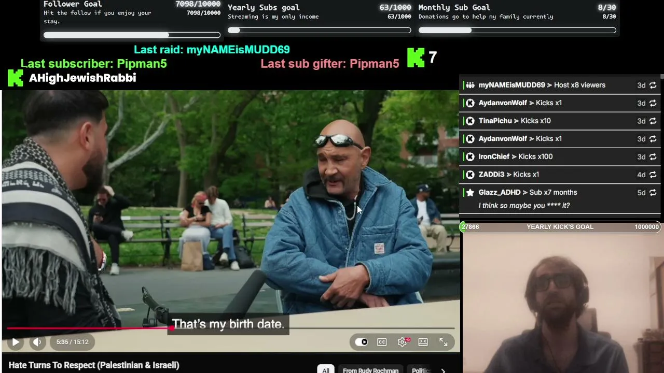
Task: Click the host icon beside myNAMEisMUDD69
Action: (x=470, y=85)
